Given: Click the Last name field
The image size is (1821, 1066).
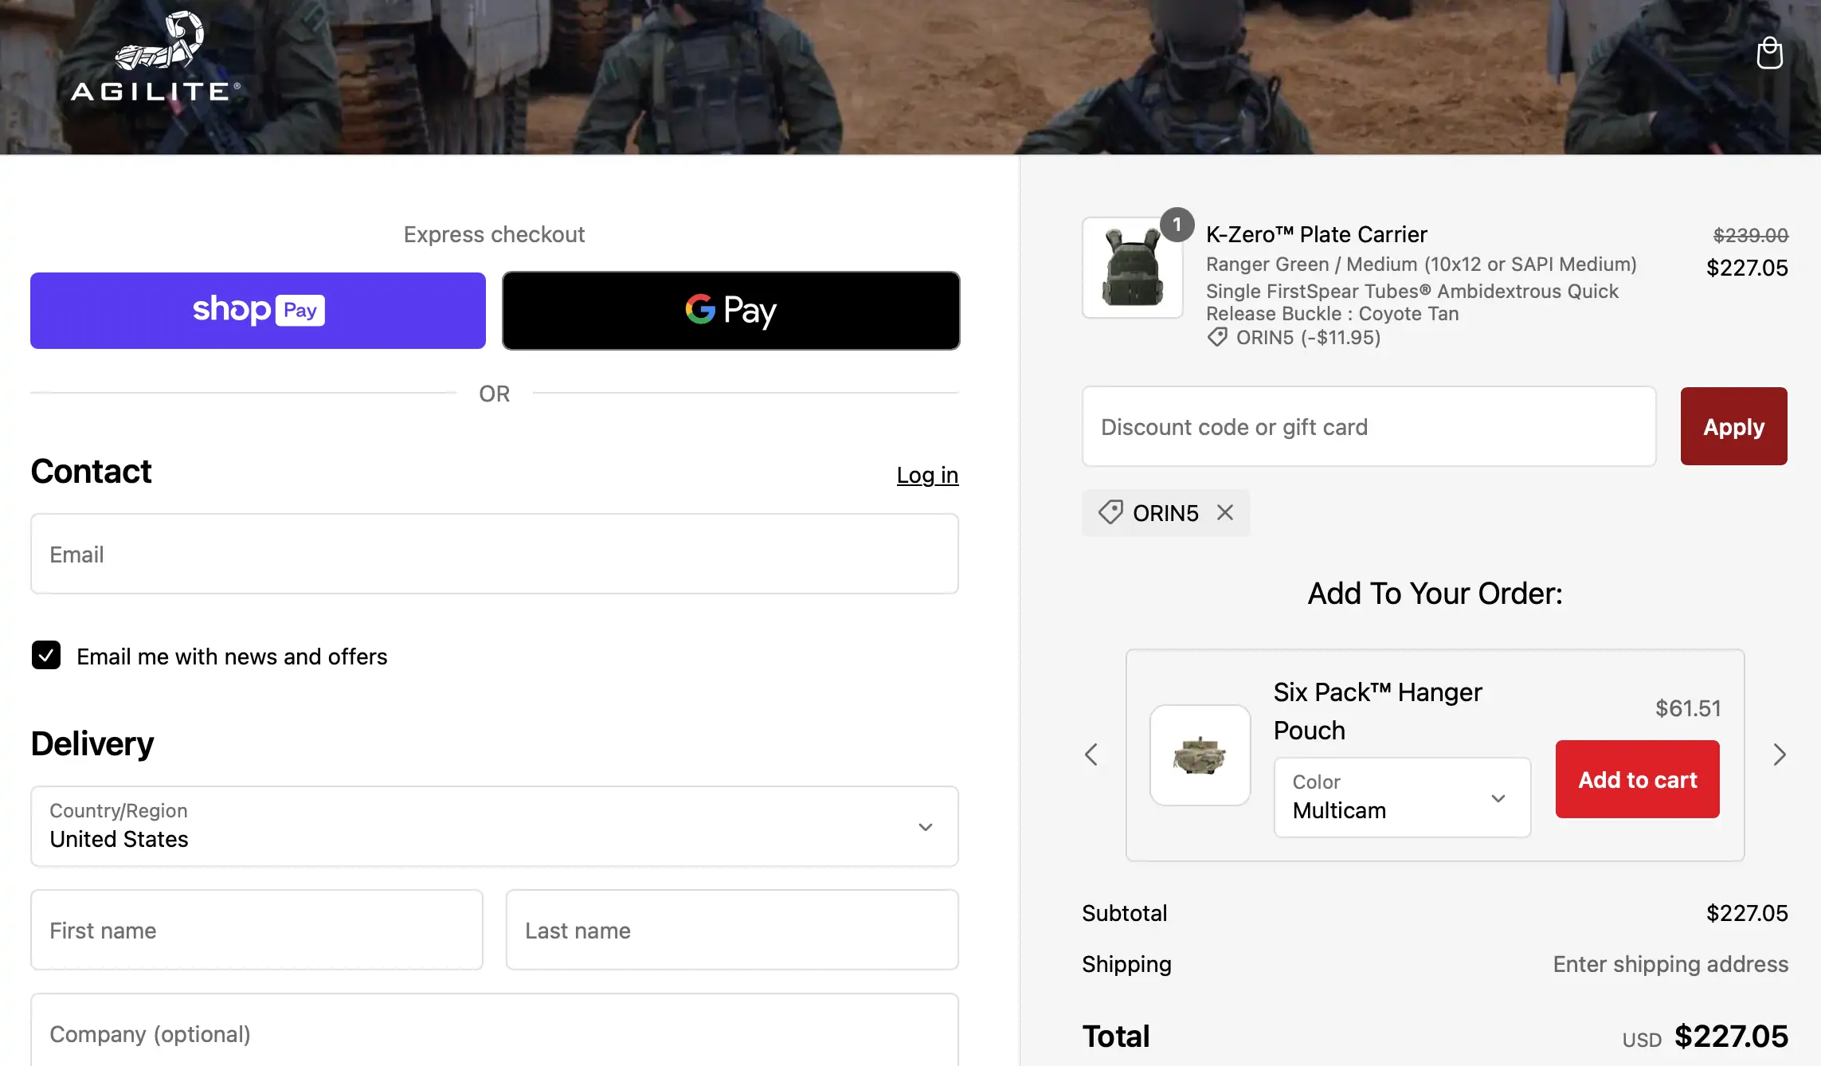Looking at the screenshot, I should click(731, 930).
